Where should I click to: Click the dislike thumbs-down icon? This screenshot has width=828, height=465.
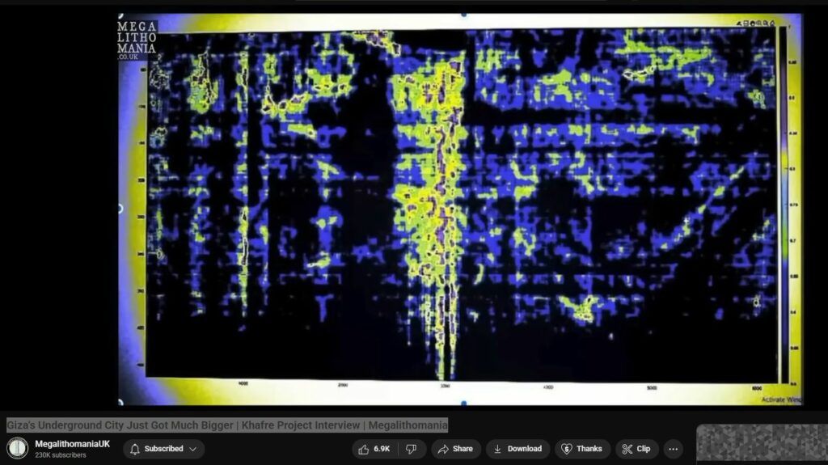[411, 449]
